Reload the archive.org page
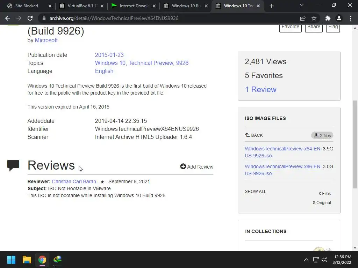Screen dimensions: 358x268 coord(30,18)
